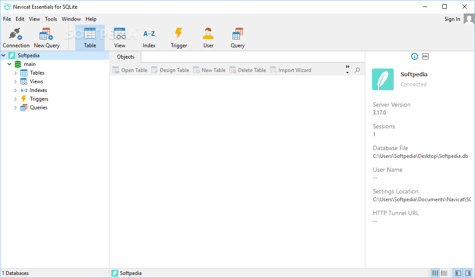Click the '1 Databases' status text

pyautogui.click(x=16, y=273)
